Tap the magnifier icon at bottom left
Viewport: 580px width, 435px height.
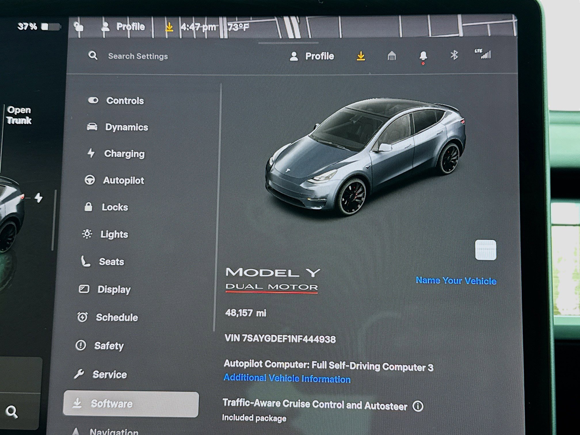12,412
